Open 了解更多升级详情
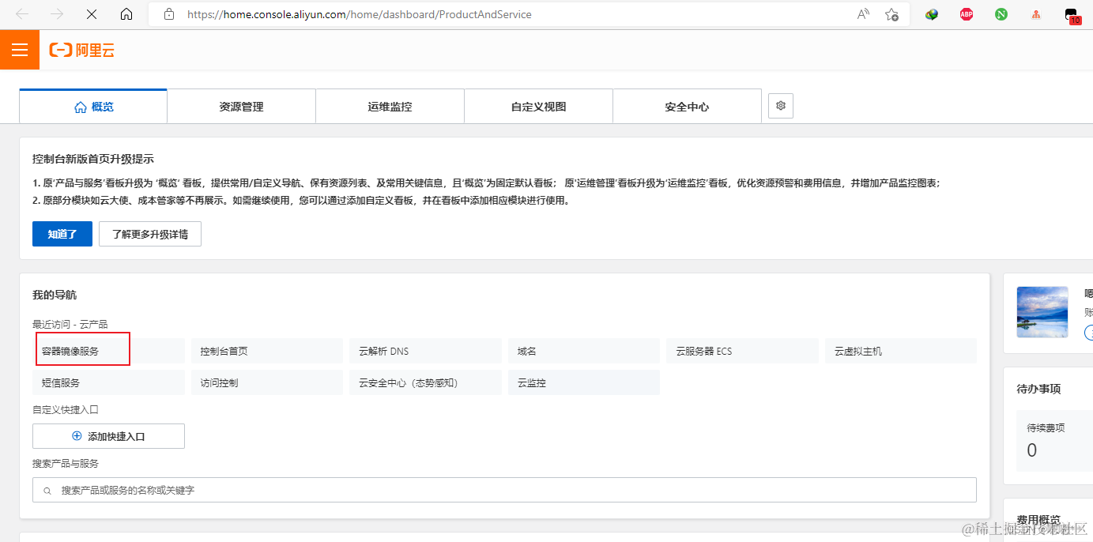 (x=149, y=233)
